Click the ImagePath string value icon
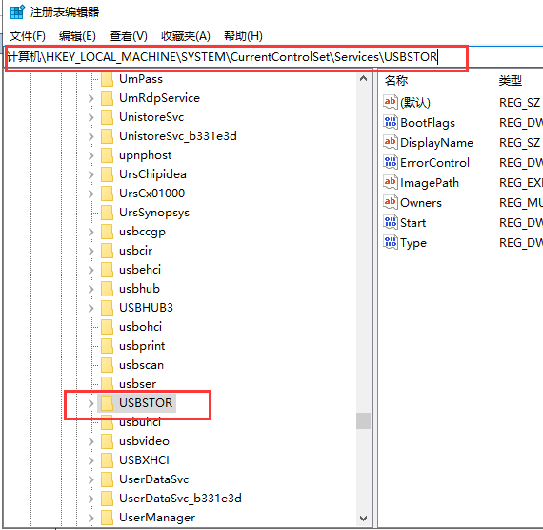This screenshot has height=530, width=543. click(391, 182)
